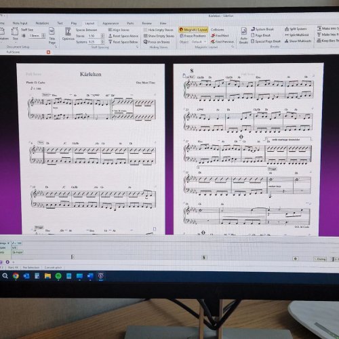Toggle Freeze Positions

coord(193,36)
